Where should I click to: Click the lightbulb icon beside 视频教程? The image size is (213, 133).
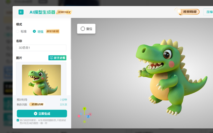tap(179, 12)
